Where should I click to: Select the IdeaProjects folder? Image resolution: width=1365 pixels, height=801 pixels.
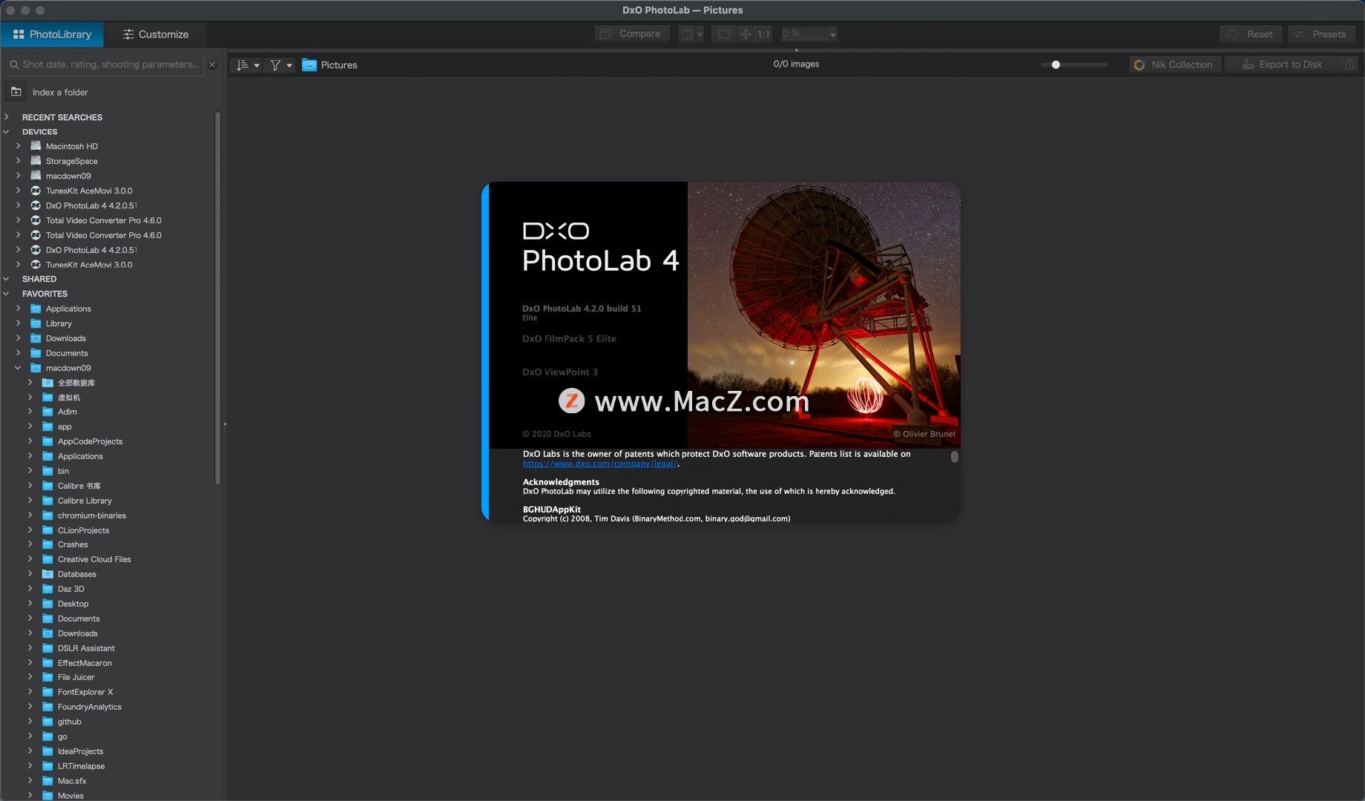coord(80,751)
